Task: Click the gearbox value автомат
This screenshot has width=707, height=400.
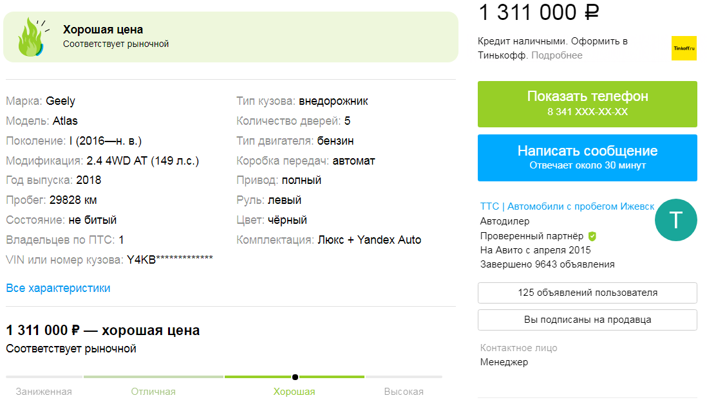Action: tap(353, 161)
